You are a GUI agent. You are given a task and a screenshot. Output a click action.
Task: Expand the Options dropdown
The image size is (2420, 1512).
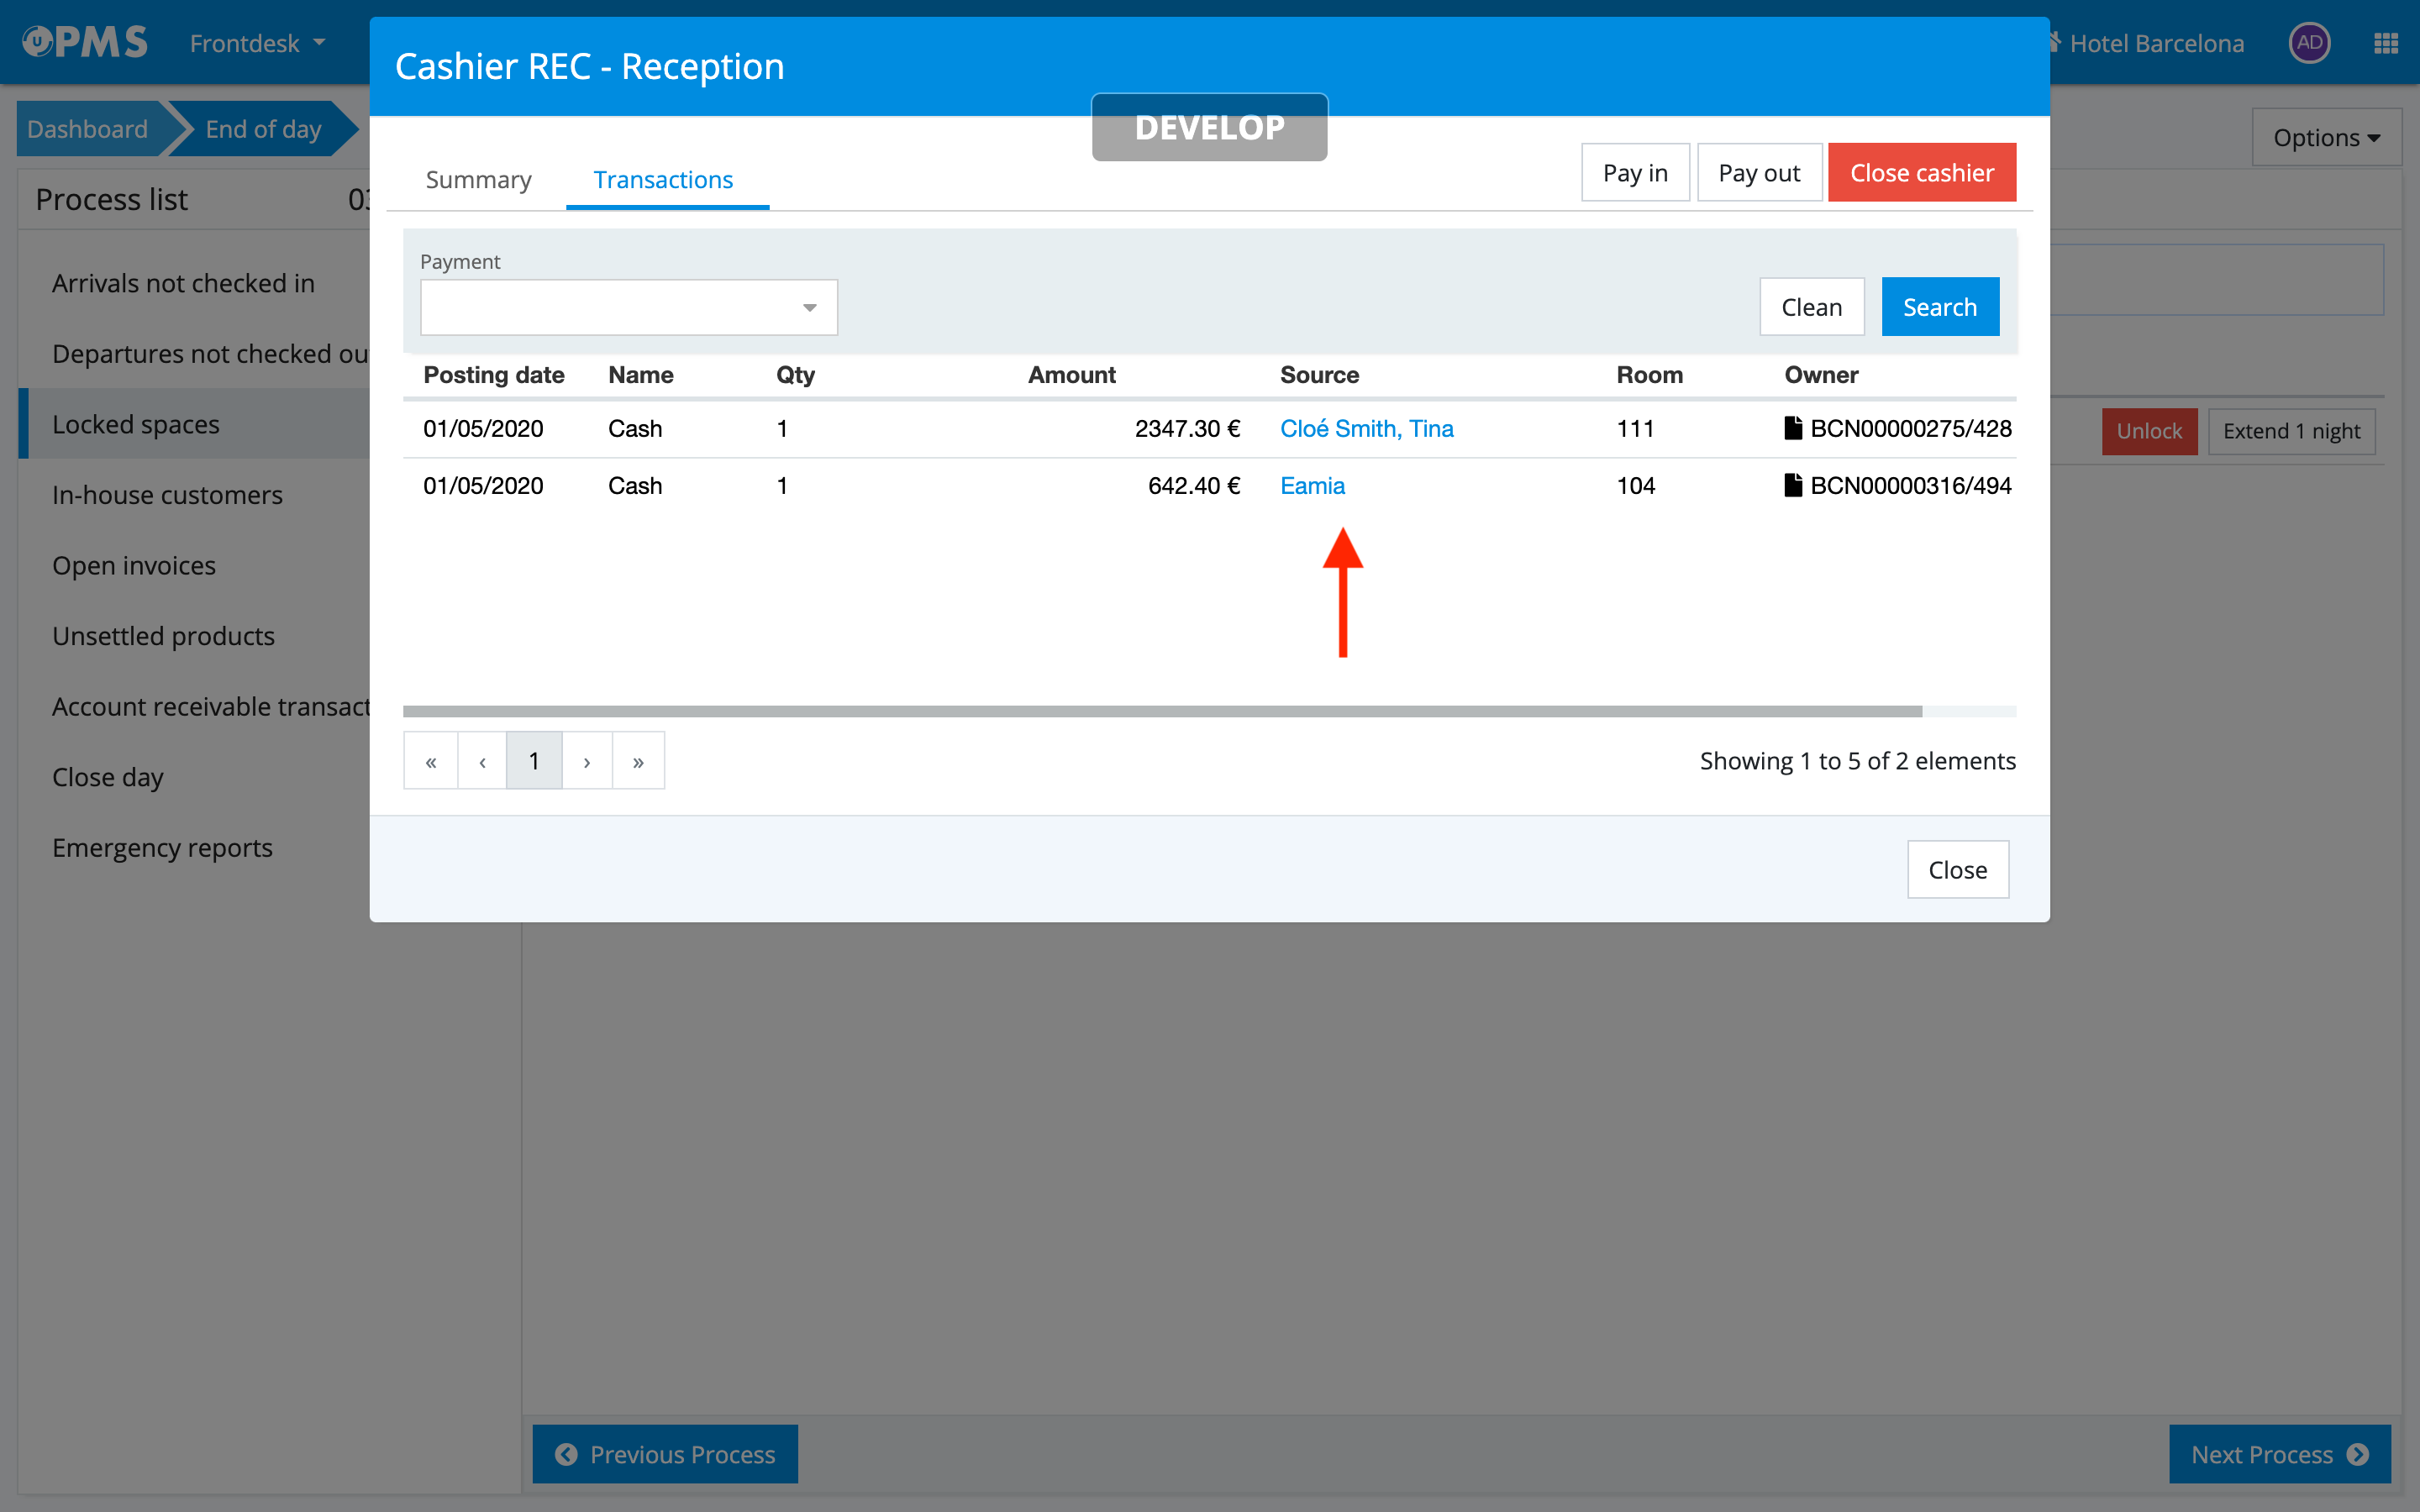click(2325, 138)
